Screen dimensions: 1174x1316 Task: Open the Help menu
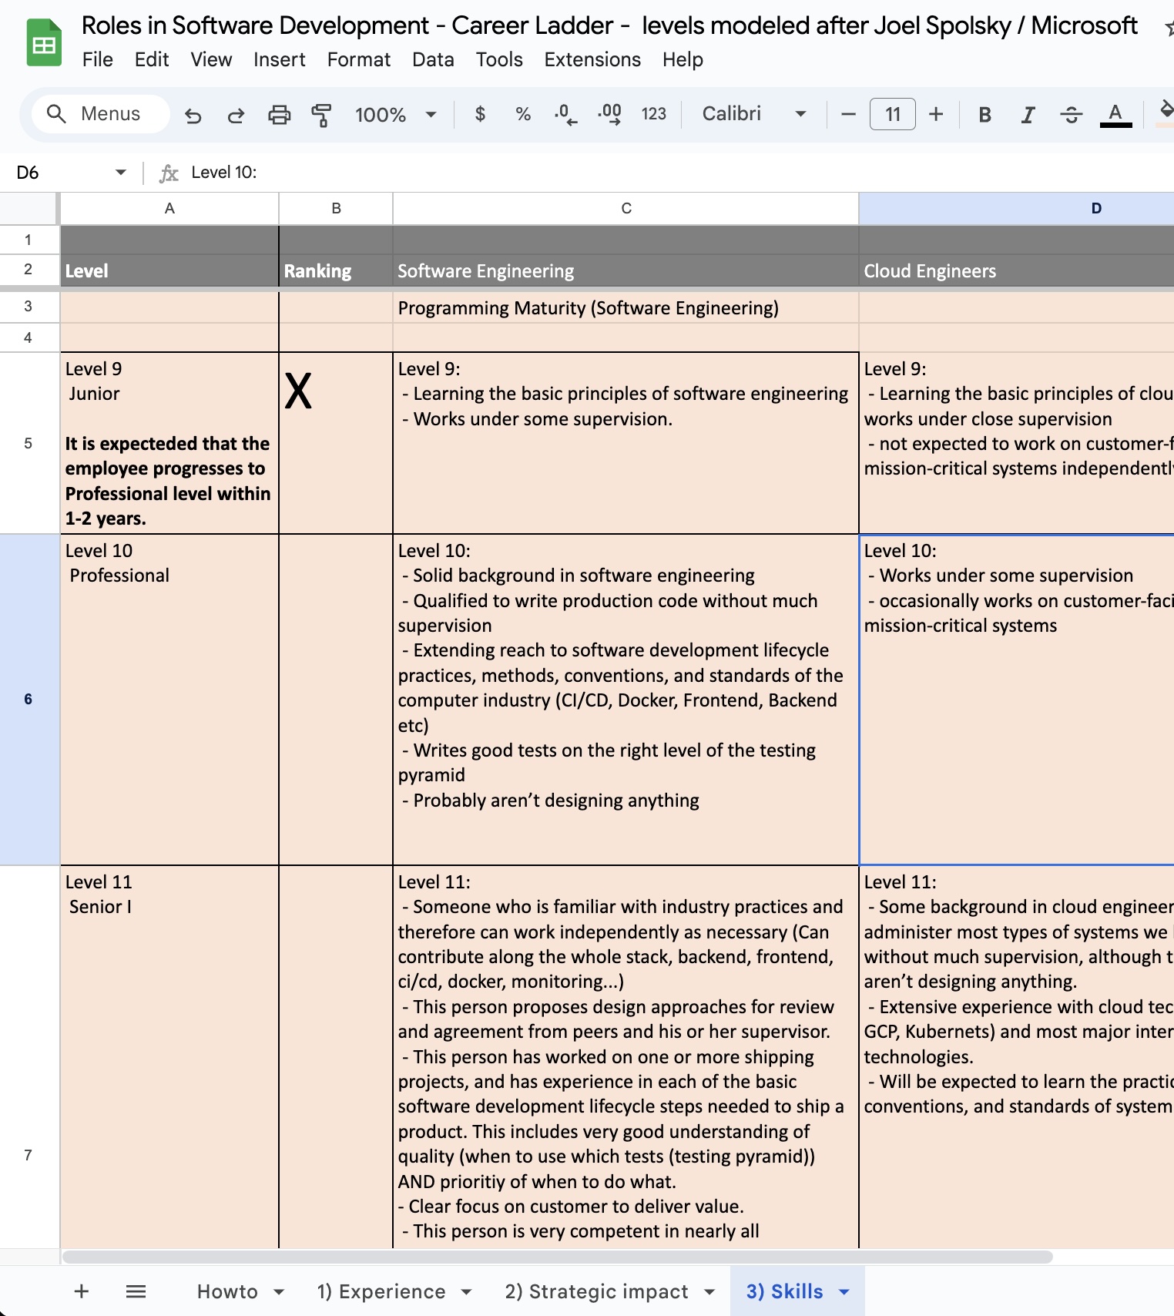(683, 59)
